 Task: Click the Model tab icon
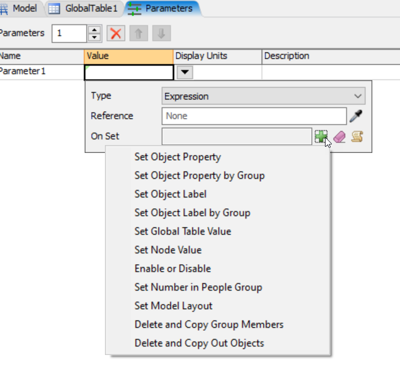pos(3,8)
